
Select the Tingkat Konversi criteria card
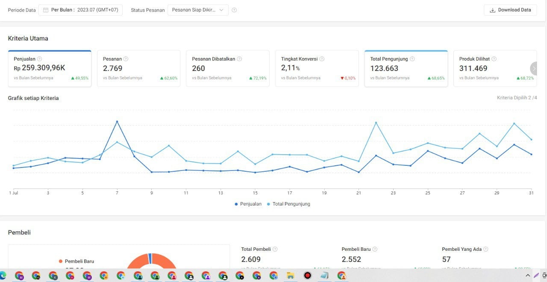click(317, 68)
